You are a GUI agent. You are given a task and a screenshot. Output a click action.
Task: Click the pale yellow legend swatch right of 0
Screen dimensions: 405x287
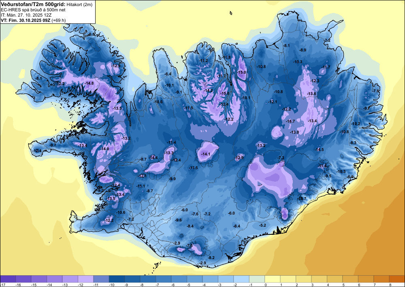point(273,279)
